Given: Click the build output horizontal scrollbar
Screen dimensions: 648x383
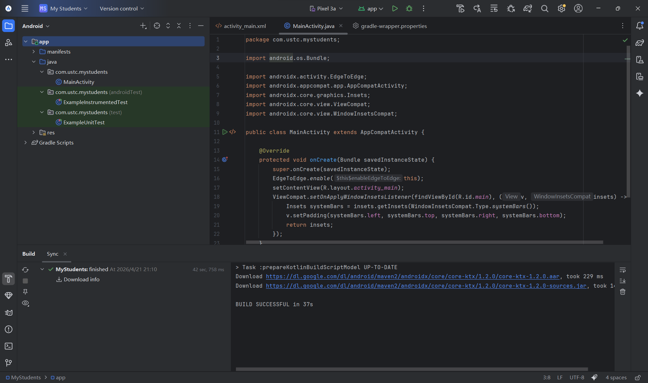Looking at the screenshot, I should (412, 369).
